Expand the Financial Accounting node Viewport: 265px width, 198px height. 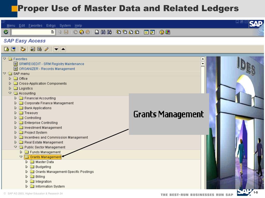click(x=15, y=98)
